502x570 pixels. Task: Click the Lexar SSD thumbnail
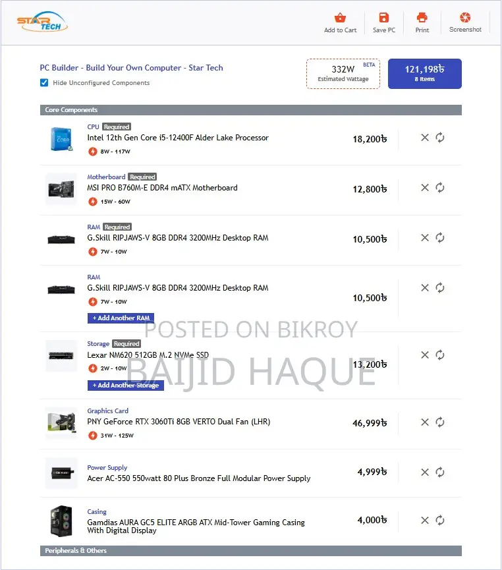(61, 356)
